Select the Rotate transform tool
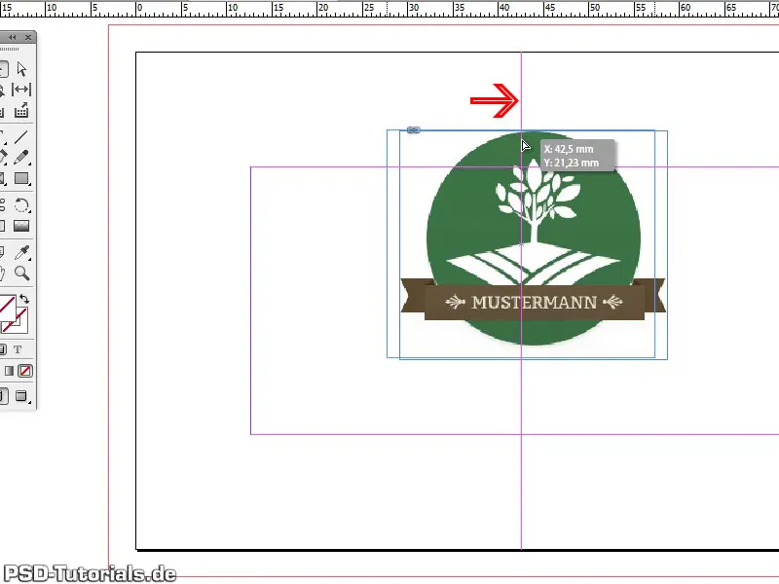This screenshot has height=584, width=779. (x=21, y=205)
